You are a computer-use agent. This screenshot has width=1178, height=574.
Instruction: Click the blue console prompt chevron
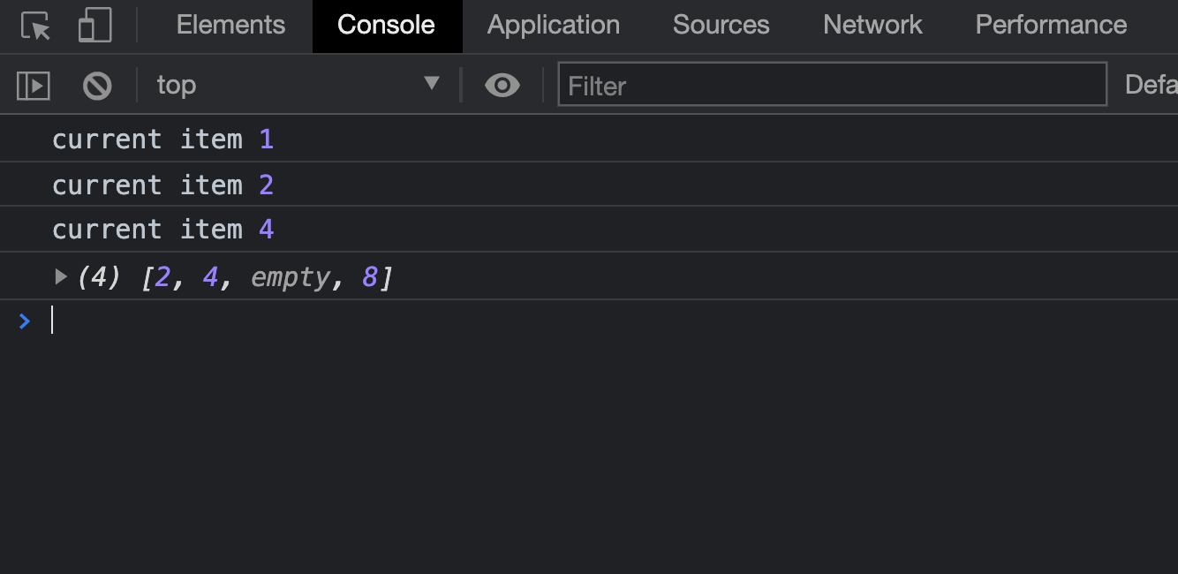coord(25,321)
